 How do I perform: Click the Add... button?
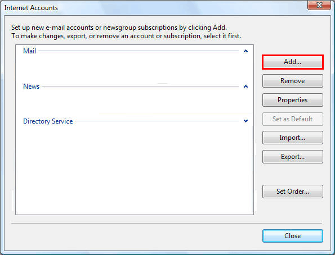pyautogui.click(x=292, y=62)
